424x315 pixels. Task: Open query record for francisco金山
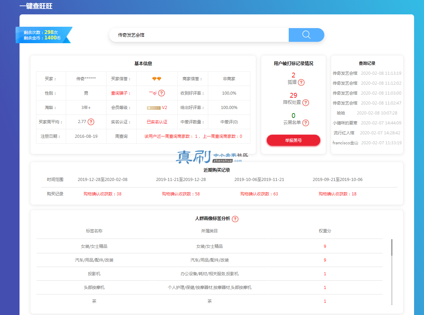367,143
